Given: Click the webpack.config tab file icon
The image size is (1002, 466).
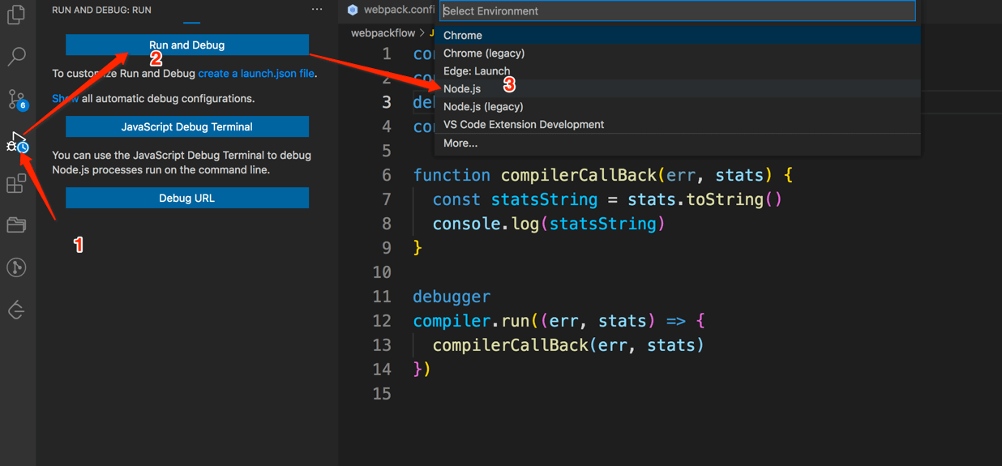Looking at the screenshot, I should pyautogui.click(x=353, y=10).
